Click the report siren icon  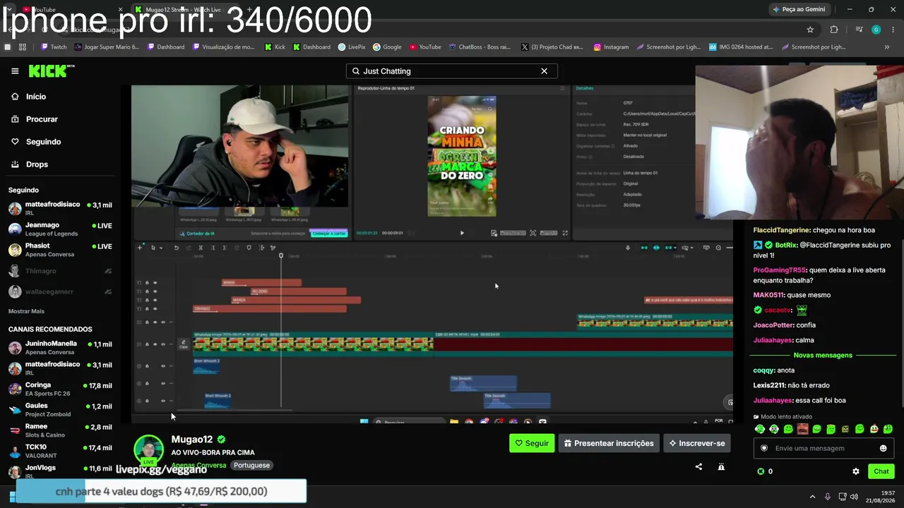721,466
